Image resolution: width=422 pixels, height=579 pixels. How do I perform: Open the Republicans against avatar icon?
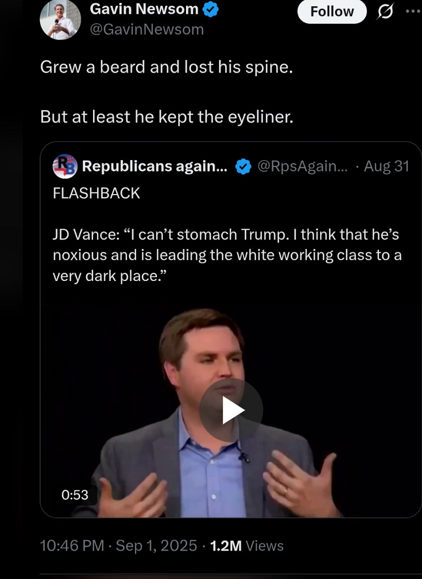tap(65, 166)
